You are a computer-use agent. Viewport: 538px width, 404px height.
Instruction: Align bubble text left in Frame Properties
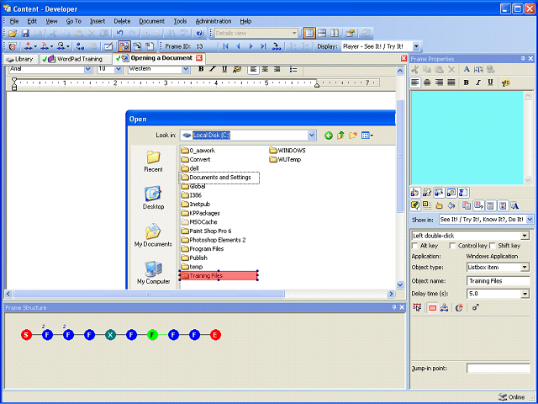(415, 82)
